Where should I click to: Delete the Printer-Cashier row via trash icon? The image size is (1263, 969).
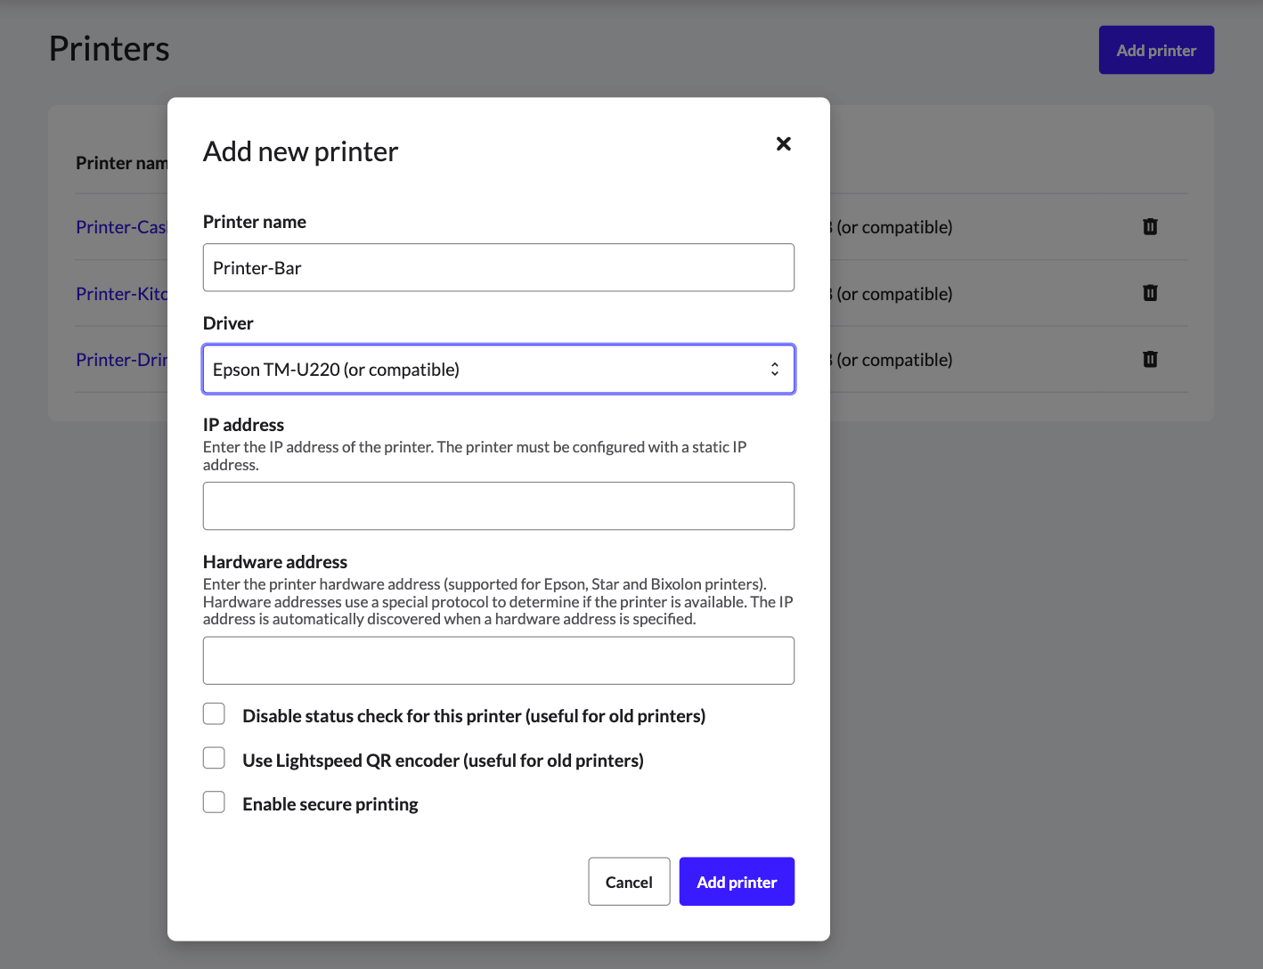pos(1150,226)
